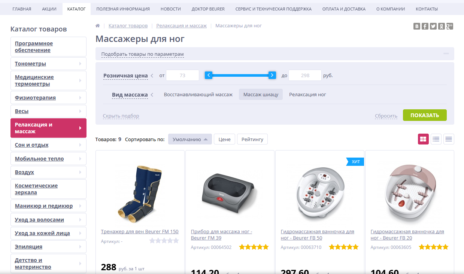This screenshot has height=274, width=464.
Task: Expand 'Сон и отдых' submenu arrow
Action: click(x=80, y=145)
